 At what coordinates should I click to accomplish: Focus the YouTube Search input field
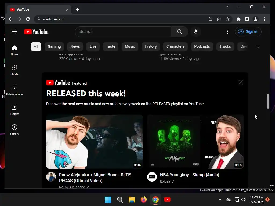click(x=123, y=32)
